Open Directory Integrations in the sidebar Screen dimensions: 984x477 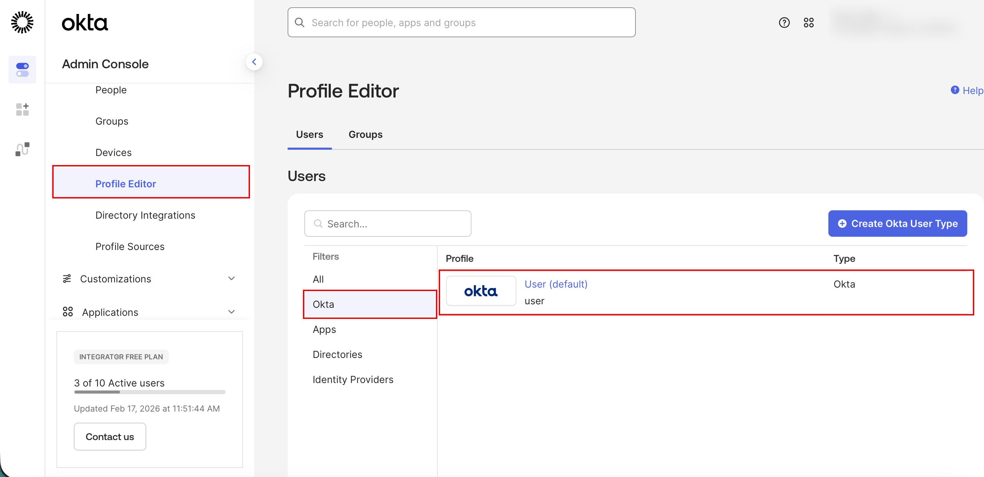(145, 215)
